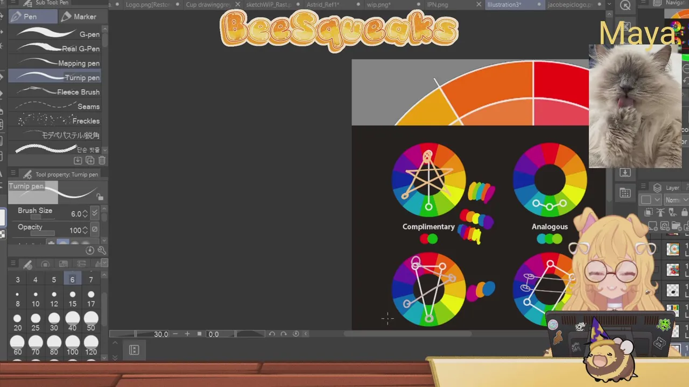Image resolution: width=689 pixels, height=387 pixels.
Task: Click the import sub tool icon
Action: [x=78, y=160]
